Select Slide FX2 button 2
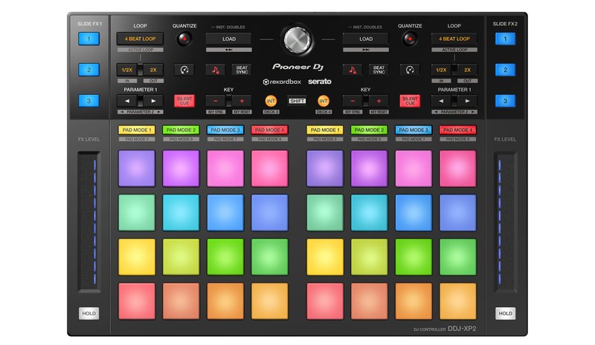Image resolution: width=595 pixels, height=345 pixels. [505, 70]
